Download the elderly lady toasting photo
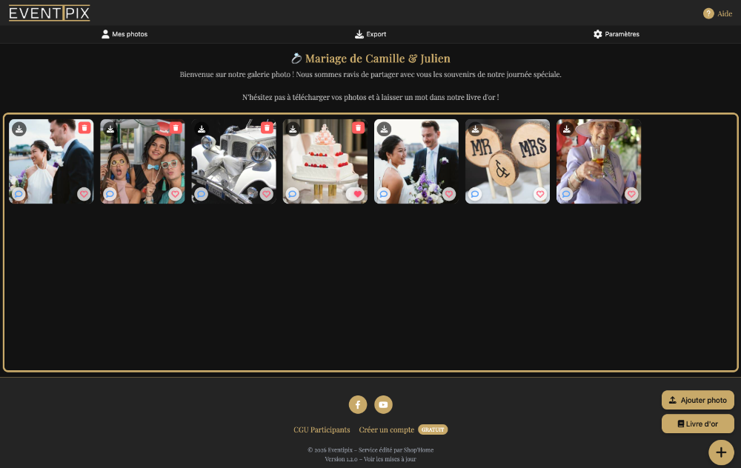Viewport: 741px width, 468px height. tap(567, 129)
